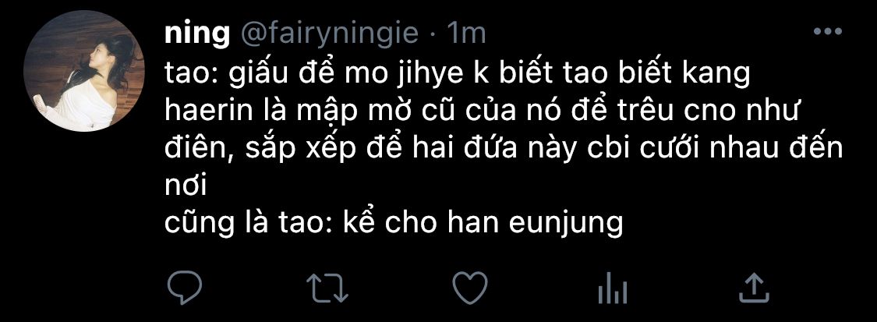Open tweet permalink via 1m timestamp
Viewport: 877px width, 322px height.
[x=465, y=34]
